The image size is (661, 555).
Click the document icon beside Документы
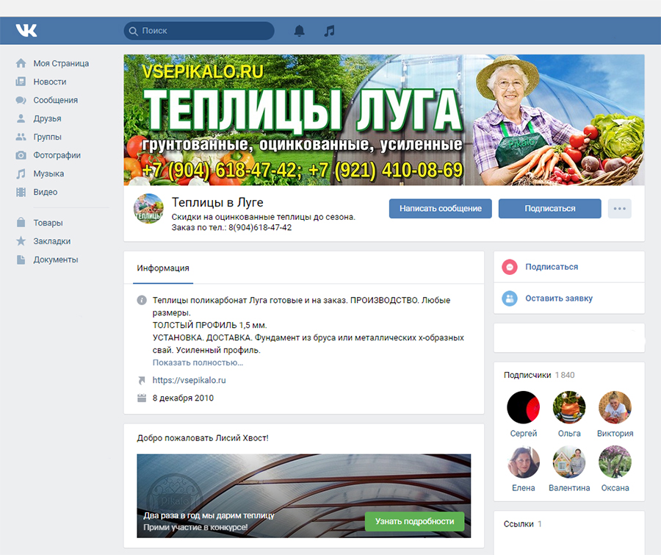click(21, 259)
